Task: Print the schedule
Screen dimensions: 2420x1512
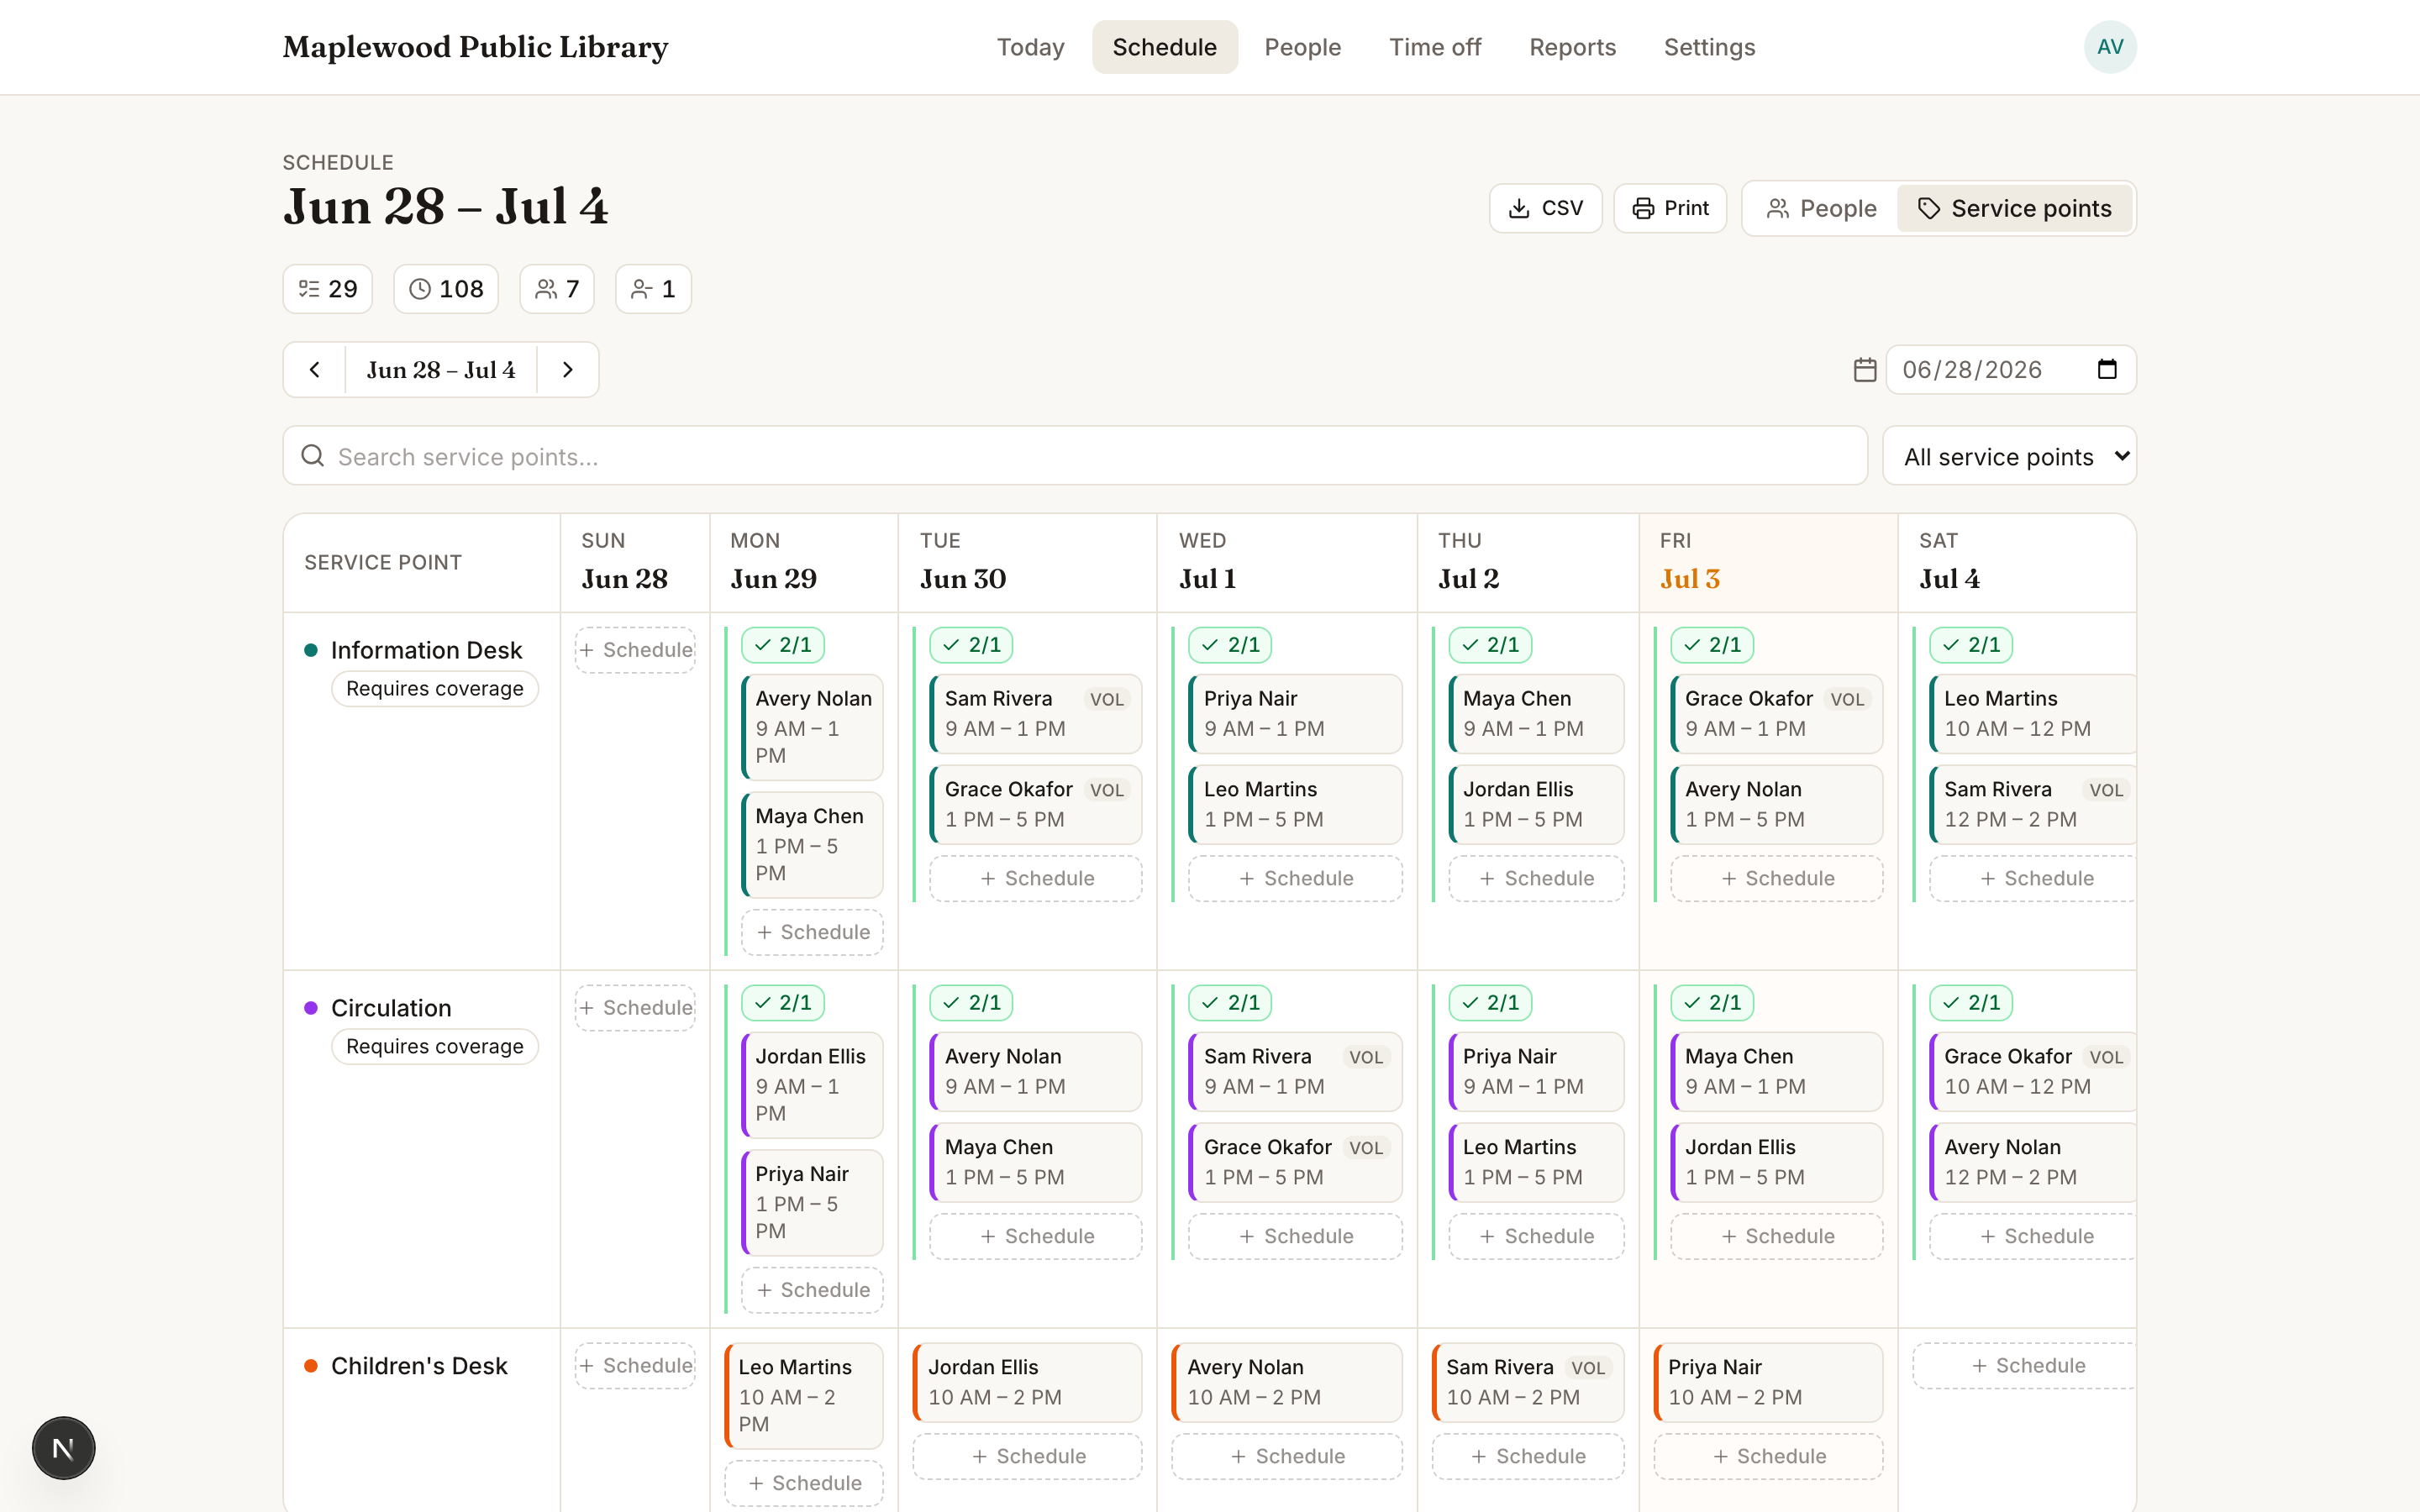Action: tap(1670, 208)
